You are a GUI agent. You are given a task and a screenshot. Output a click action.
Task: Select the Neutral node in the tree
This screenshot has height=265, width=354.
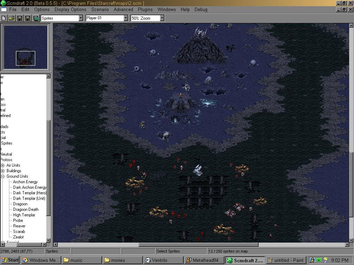[6, 154]
